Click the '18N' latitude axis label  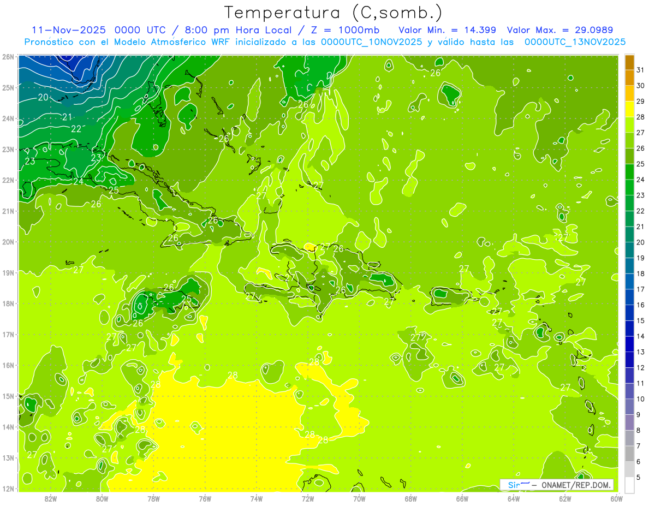coord(8,303)
